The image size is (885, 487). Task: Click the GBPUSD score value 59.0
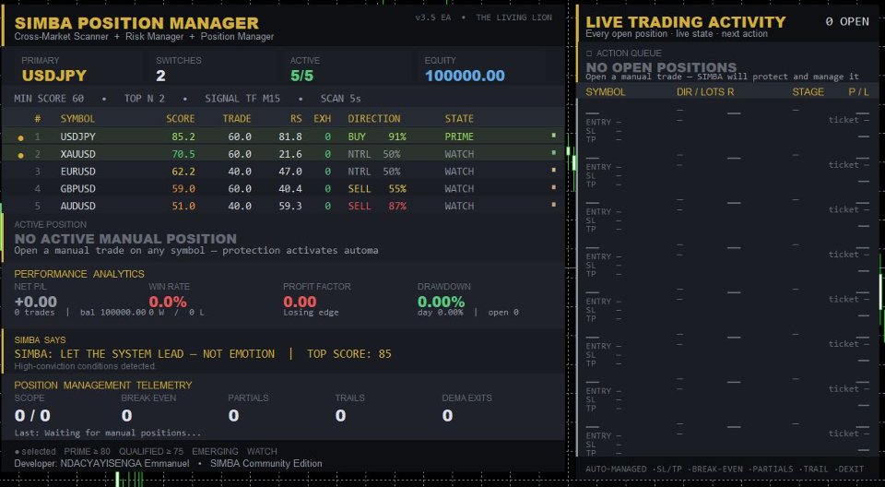click(183, 189)
